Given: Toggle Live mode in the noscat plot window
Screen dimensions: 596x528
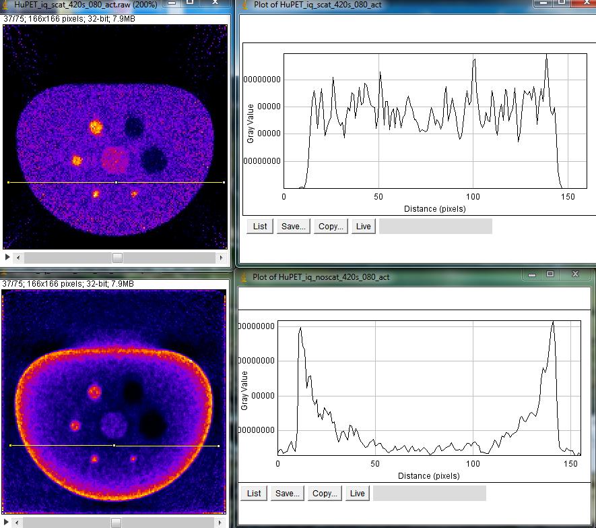Looking at the screenshot, I should (358, 494).
